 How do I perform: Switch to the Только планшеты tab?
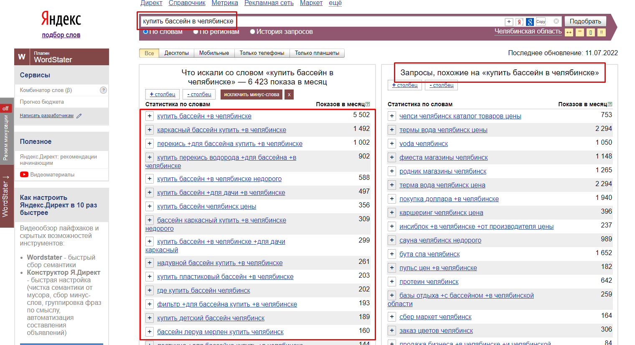tap(317, 53)
